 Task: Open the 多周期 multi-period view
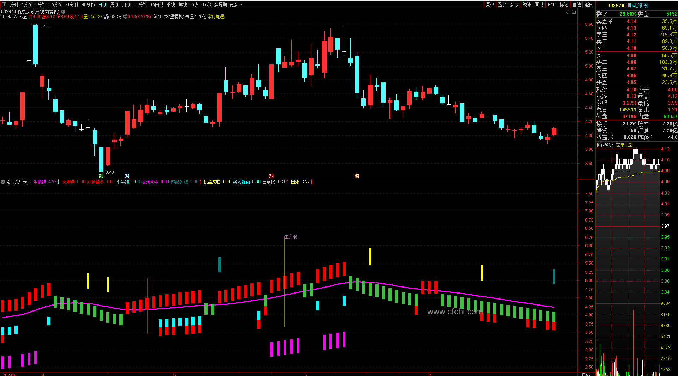pos(220,5)
